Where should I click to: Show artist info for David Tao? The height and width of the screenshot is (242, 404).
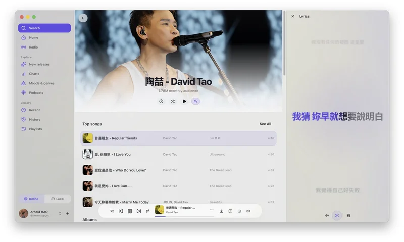(x=161, y=101)
